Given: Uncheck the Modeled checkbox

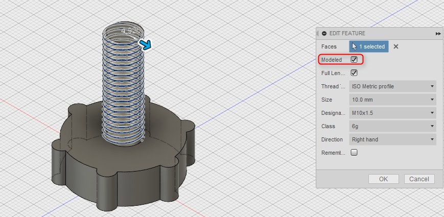Looking at the screenshot, I should pos(354,60).
